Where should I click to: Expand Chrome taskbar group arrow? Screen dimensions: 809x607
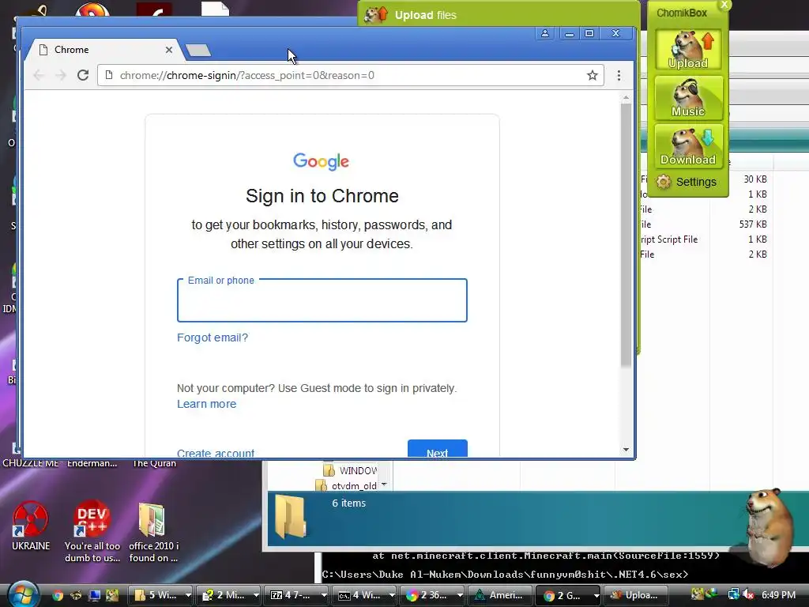point(596,595)
